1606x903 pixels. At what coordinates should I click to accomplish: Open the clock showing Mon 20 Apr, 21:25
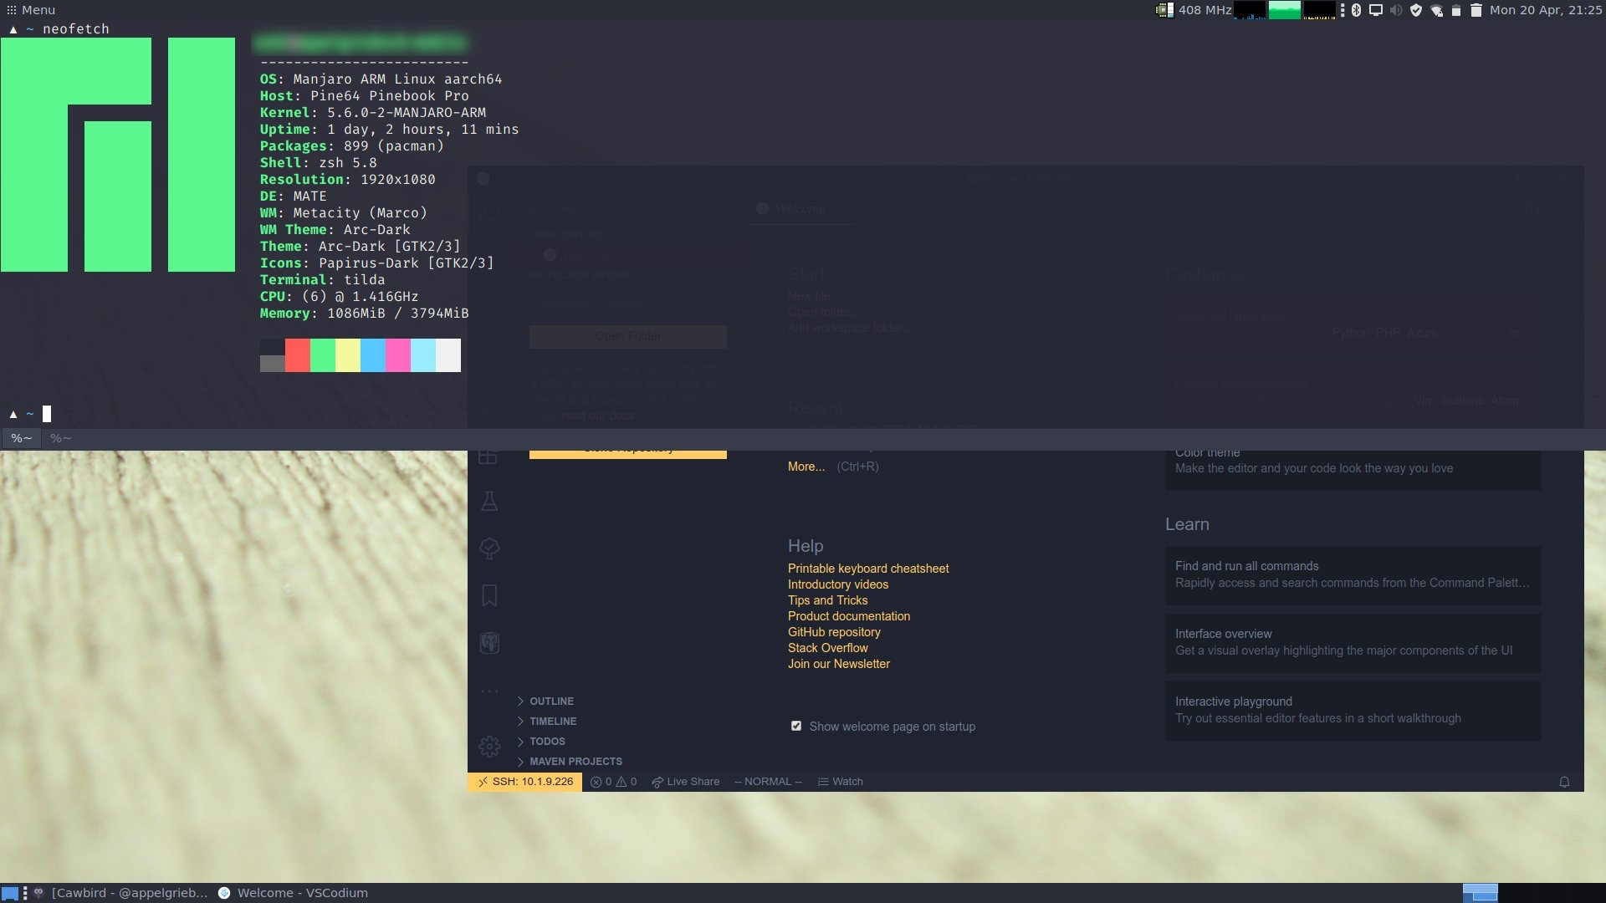click(x=1545, y=10)
